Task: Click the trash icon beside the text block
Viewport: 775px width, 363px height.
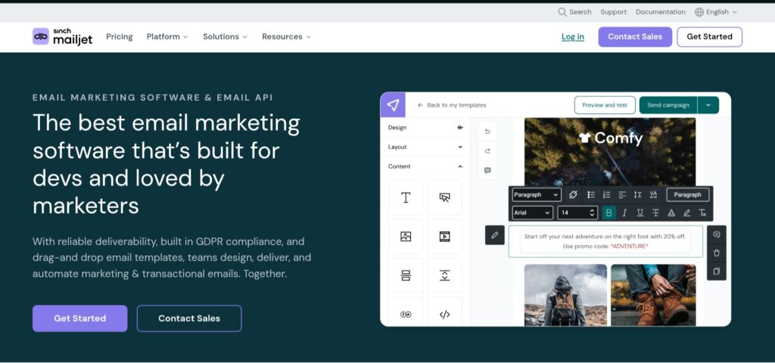Action: click(716, 253)
